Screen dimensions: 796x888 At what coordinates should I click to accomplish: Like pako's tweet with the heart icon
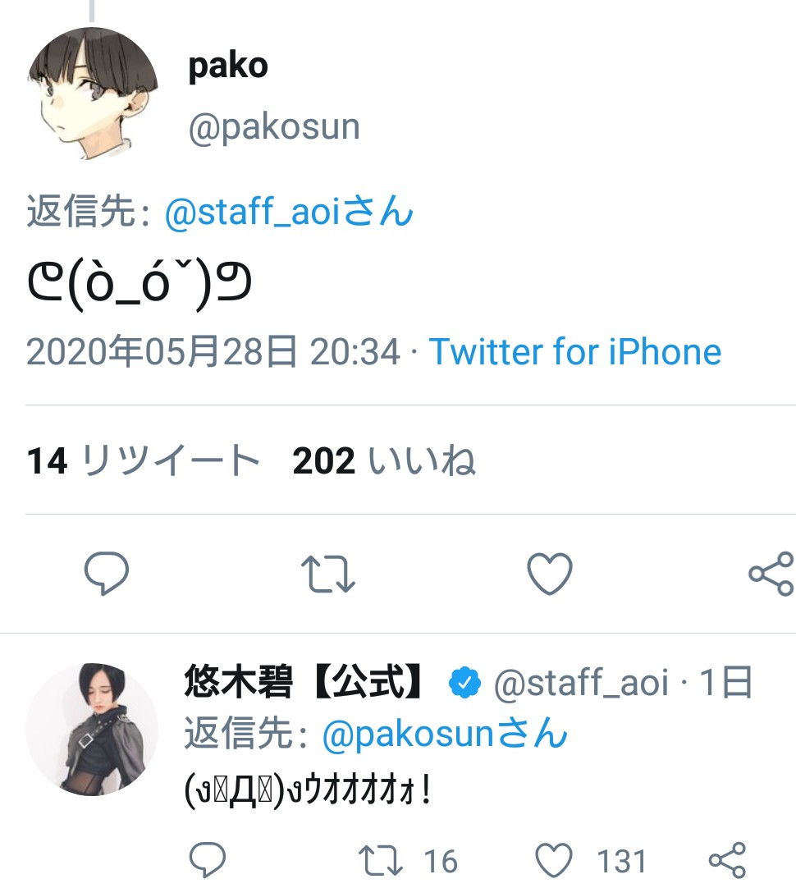pos(550,573)
